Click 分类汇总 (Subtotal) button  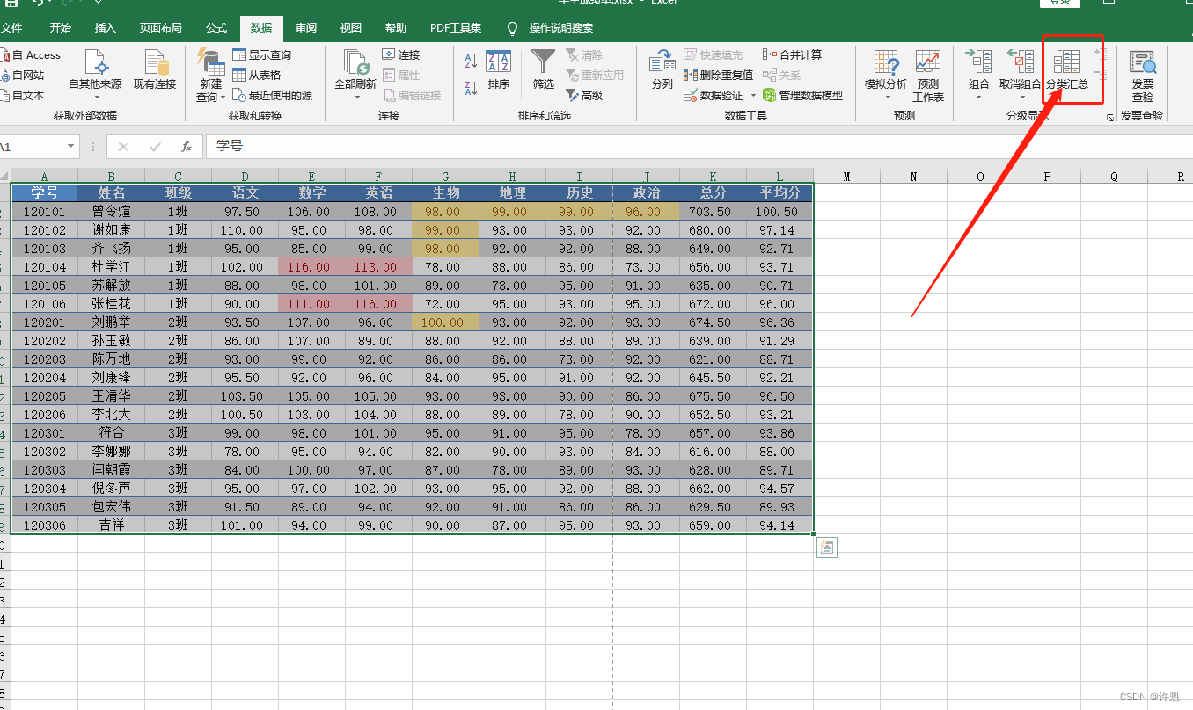1066,71
